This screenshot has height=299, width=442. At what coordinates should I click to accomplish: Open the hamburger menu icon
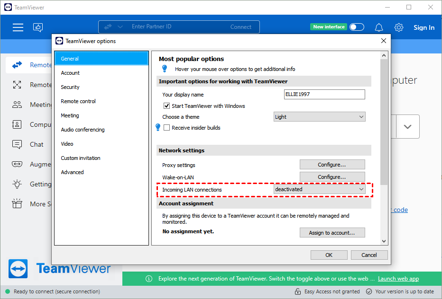coord(18,27)
